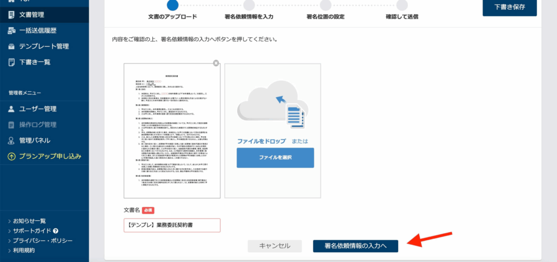Screen dimensions: 557x262
Task: Click the 文書名 input field
Action: pos(172,225)
